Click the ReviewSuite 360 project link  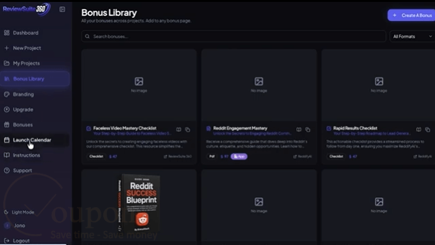[178, 157]
